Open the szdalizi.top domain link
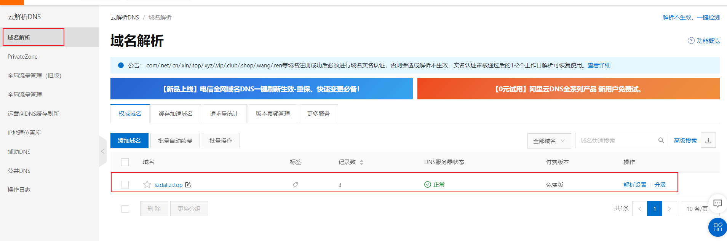The width and height of the screenshot is (727, 241). click(169, 185)
